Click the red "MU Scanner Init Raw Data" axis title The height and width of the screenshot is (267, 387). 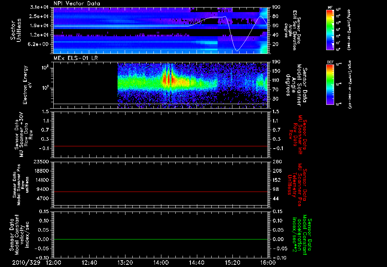(x=297, y=135)
